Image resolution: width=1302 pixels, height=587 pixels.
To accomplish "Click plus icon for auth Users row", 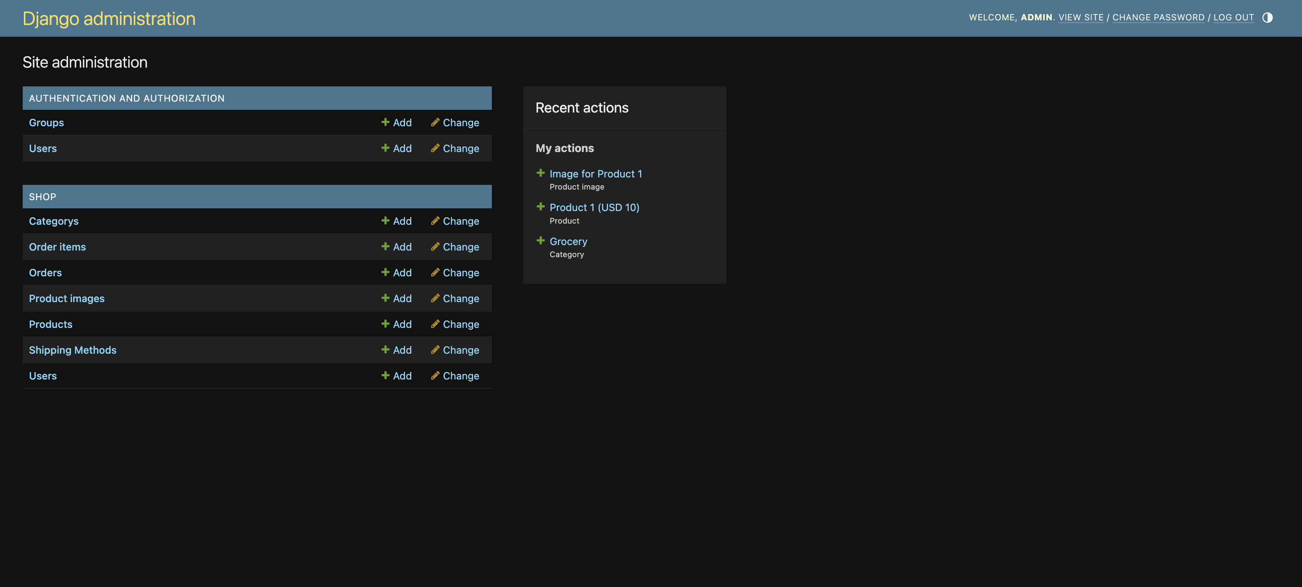I will (385, 148).
